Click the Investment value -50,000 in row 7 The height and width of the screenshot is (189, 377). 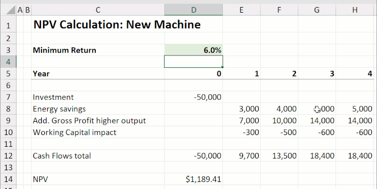point(194,97)
